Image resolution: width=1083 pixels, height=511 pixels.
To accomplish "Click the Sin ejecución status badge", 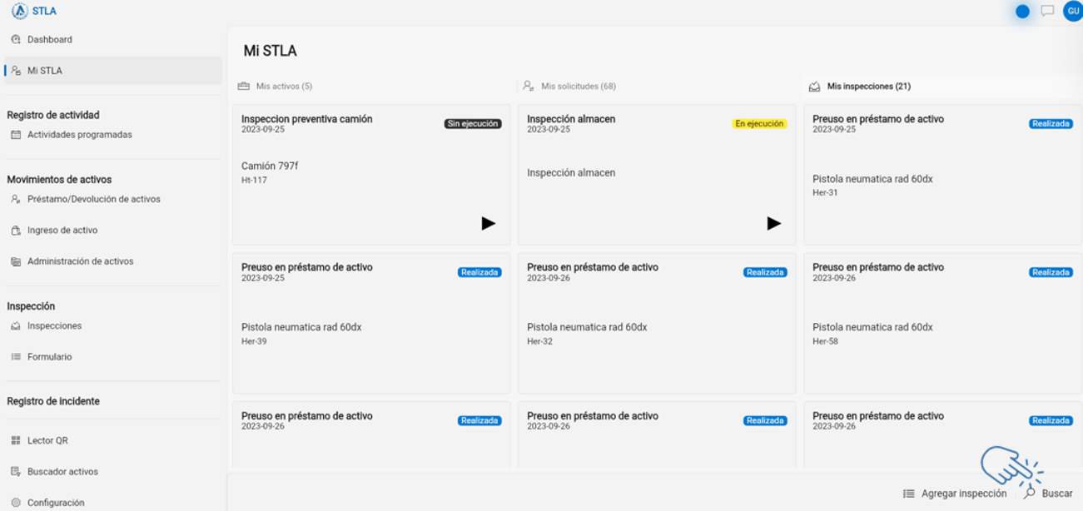I will (473, 123).
